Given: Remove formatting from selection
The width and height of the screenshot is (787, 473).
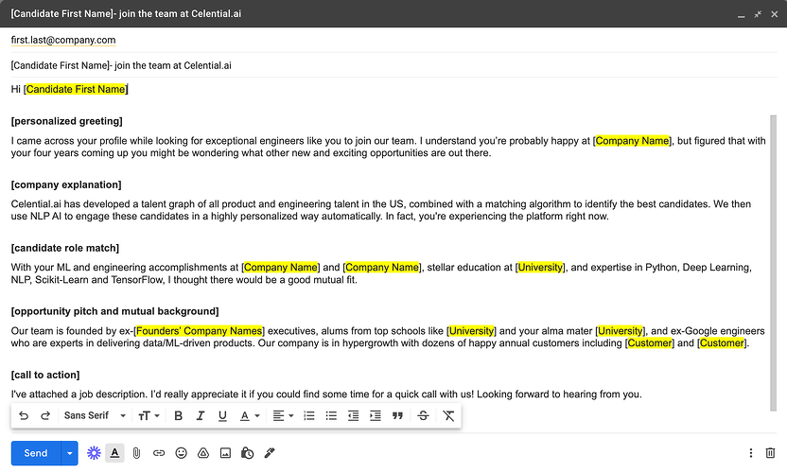Looking at the screenshot, I should (x=448, y=415).
